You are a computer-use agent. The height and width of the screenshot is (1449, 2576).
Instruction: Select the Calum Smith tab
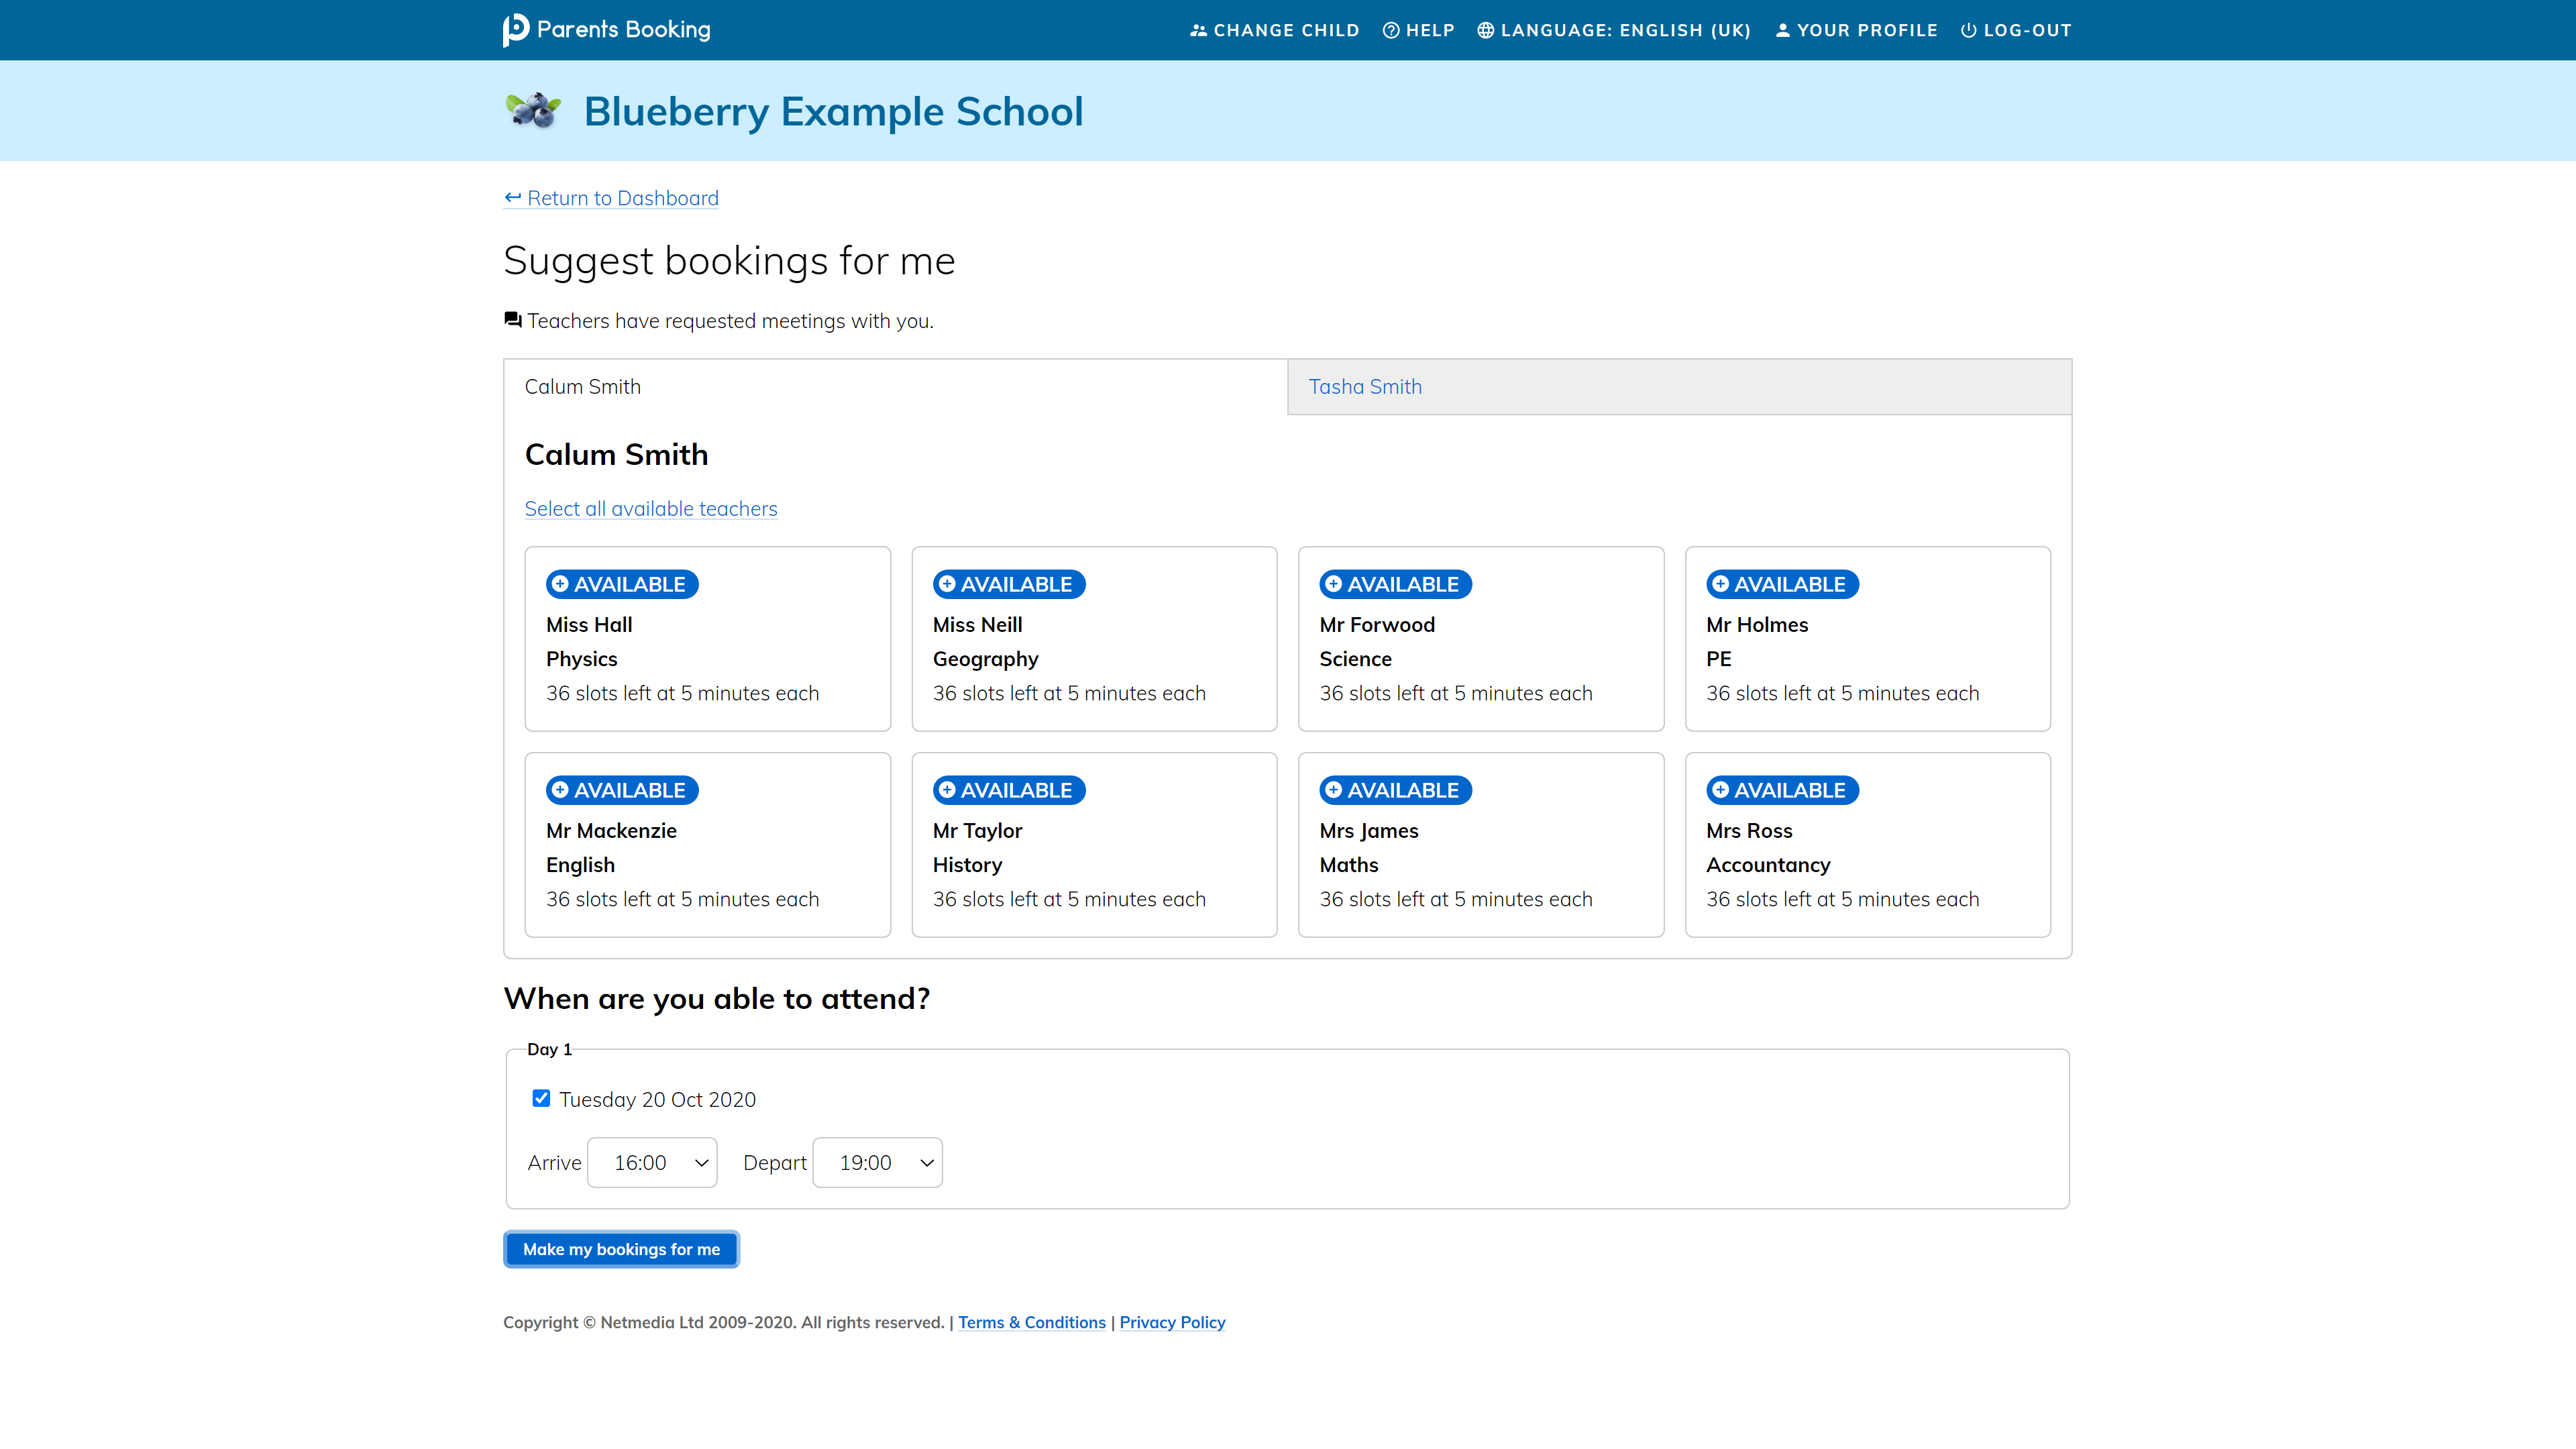click(x=582, y=387)
